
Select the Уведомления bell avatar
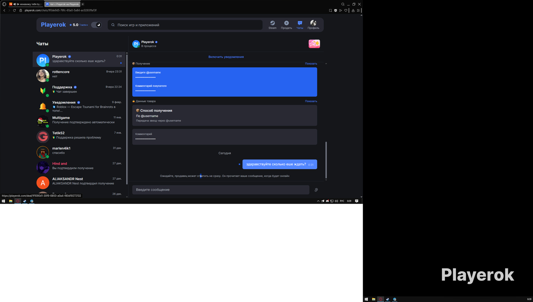coord(43,106)
